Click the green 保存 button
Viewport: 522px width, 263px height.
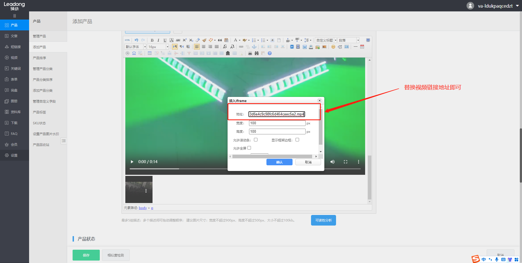click(86, 255)
